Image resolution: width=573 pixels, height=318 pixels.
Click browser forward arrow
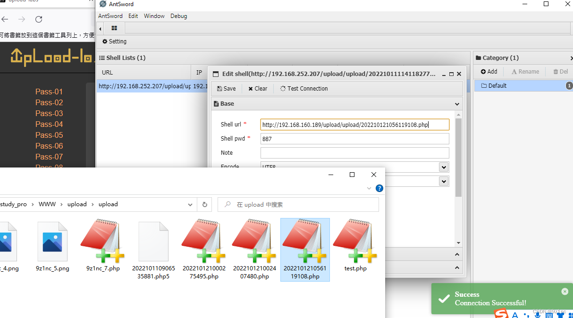coord(22,19)
